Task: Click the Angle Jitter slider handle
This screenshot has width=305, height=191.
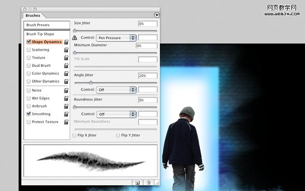Action: pyautogui.click(x=91, y=83)
